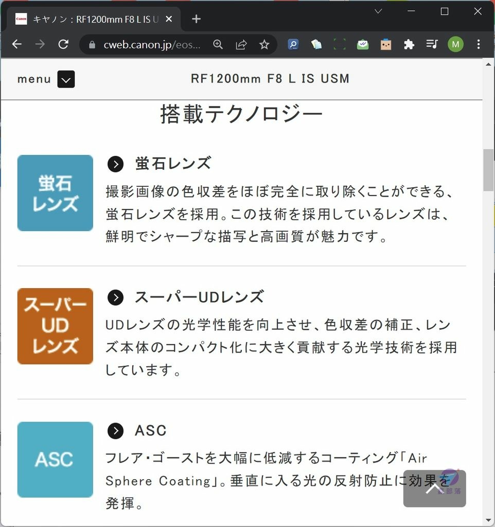Click the 搭載テクノロジー section heading
The width and height of the screenshot is (495, 527).
[x=241, y=114]
